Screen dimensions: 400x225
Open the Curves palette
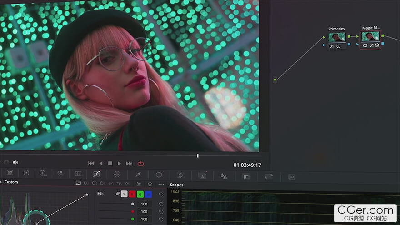click(x=96, y=174)
